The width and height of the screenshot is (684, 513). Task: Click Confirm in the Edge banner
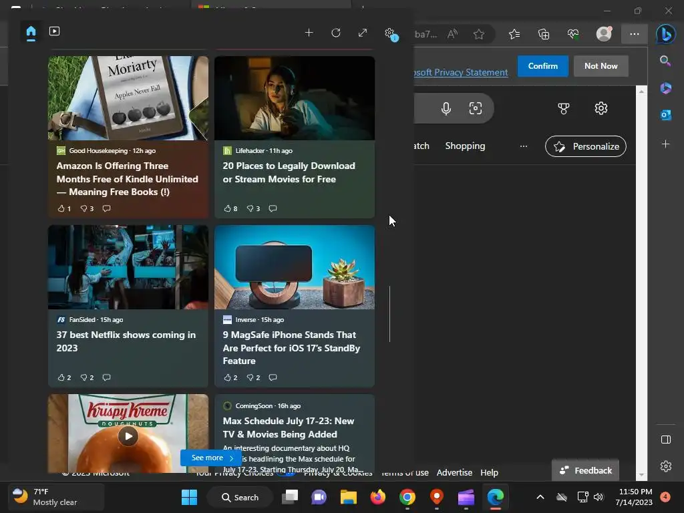542,66
